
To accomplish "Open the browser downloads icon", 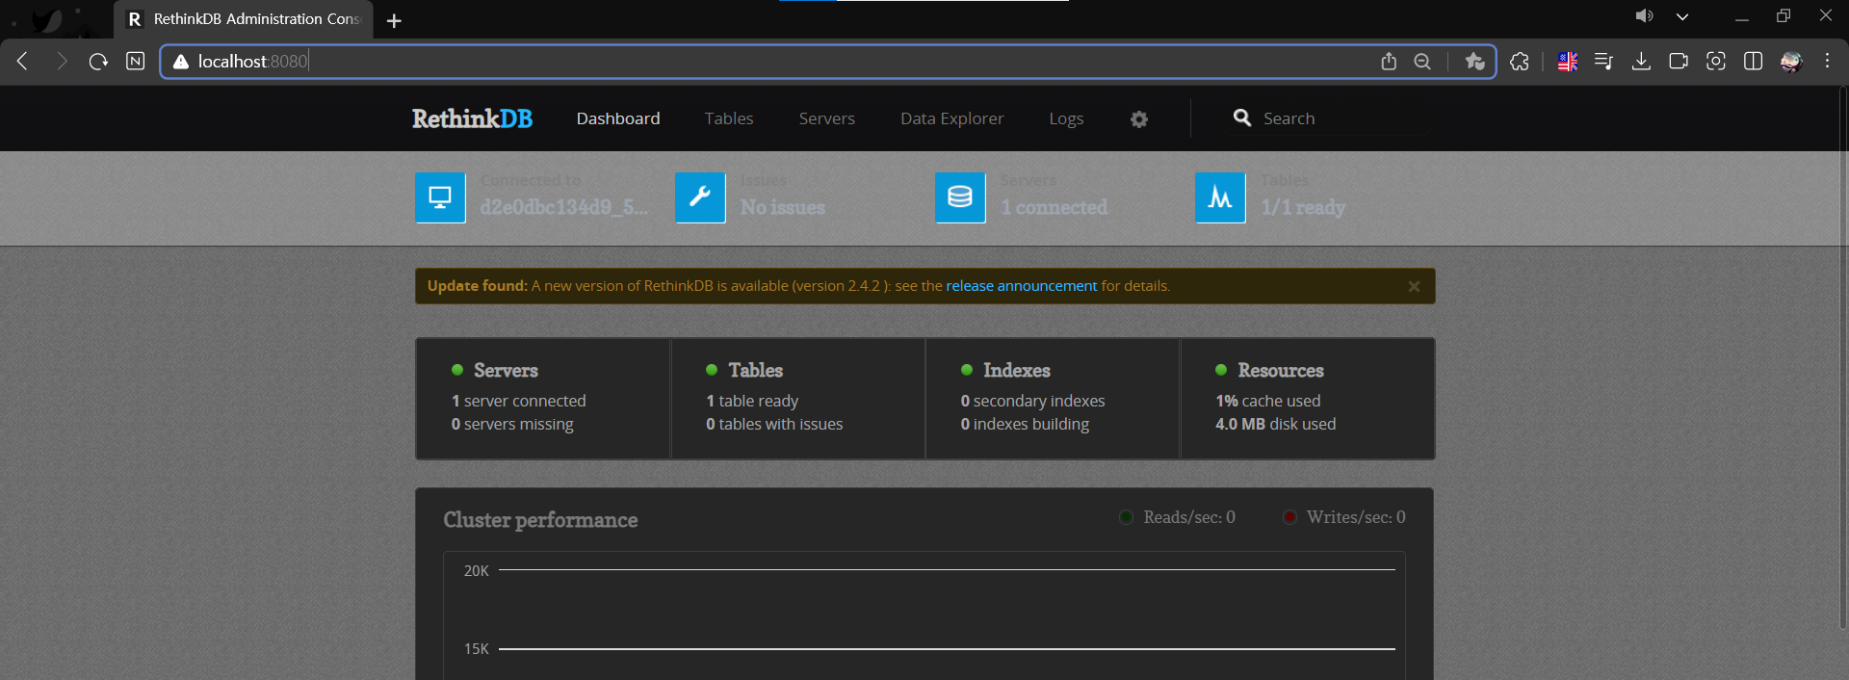I will 1642,62.
